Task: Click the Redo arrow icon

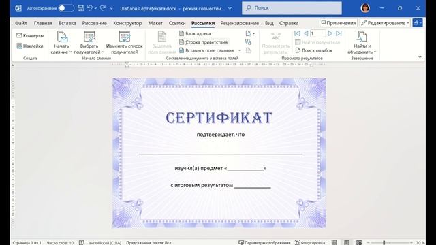Action: click(x=103, y=8)
